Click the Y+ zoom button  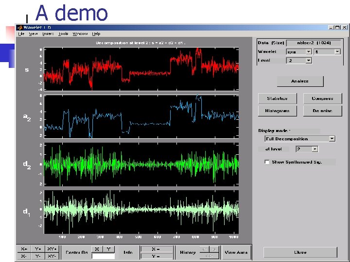point(38,249)
